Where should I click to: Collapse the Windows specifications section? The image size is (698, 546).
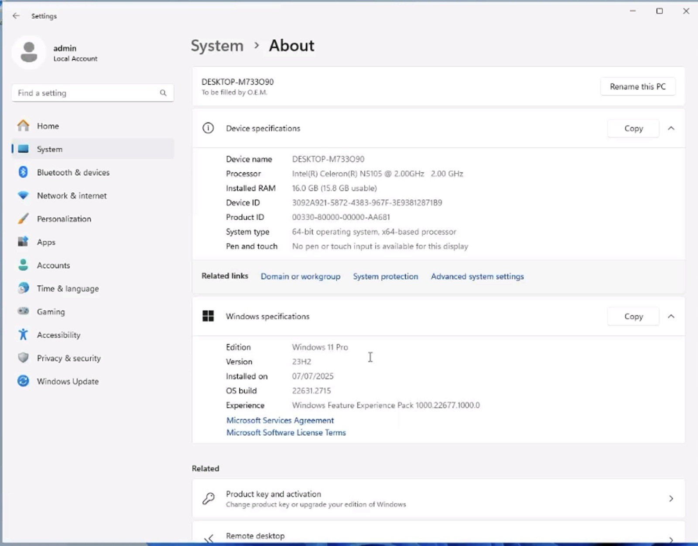[671, 316]
